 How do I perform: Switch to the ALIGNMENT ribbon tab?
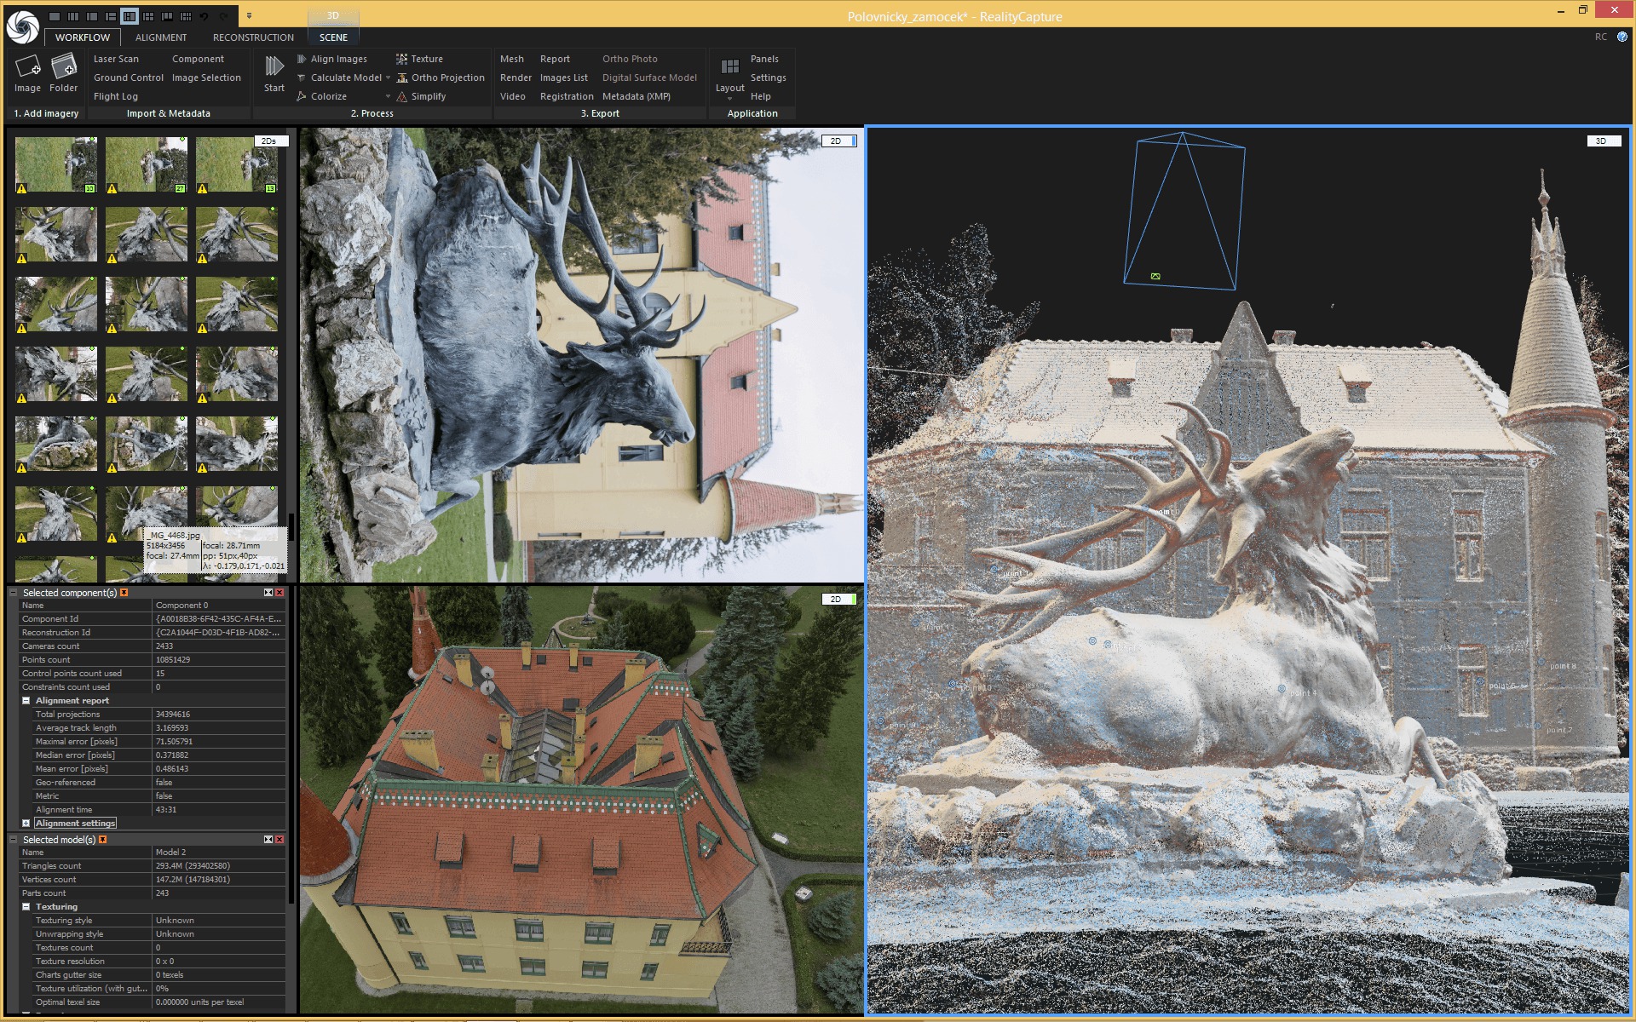160,37
